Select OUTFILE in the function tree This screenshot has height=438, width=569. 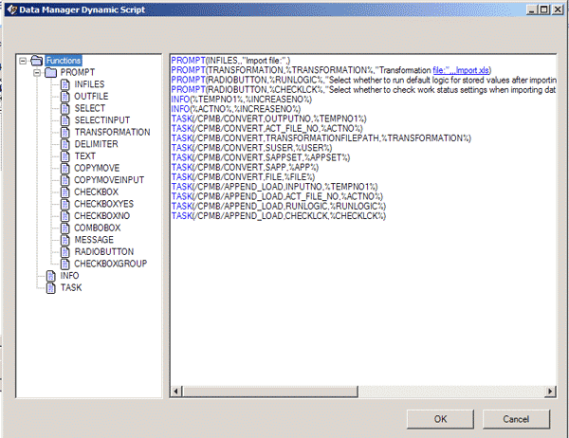[91, 97]
